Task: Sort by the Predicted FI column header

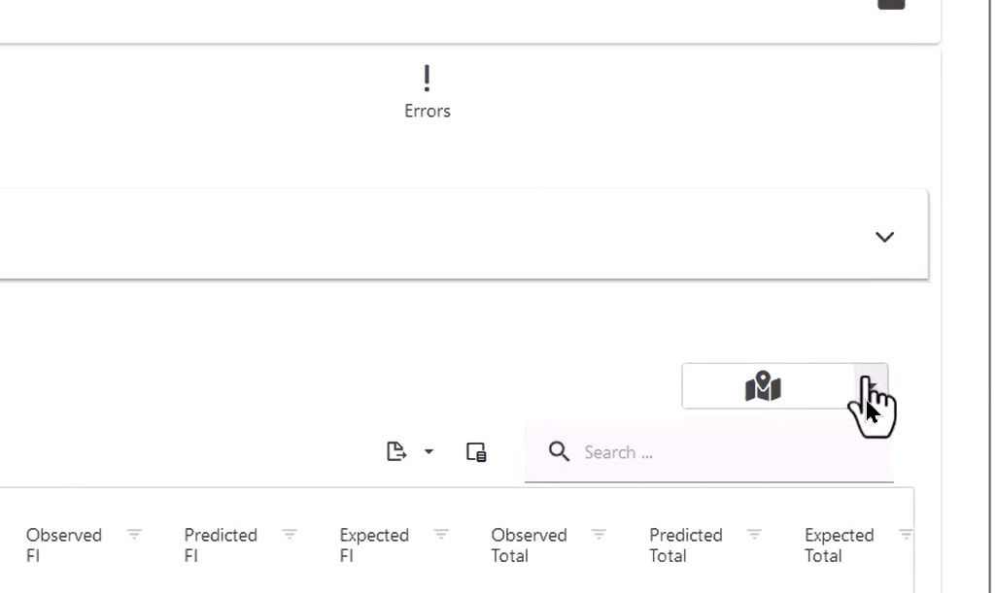Action: (221, 544)
